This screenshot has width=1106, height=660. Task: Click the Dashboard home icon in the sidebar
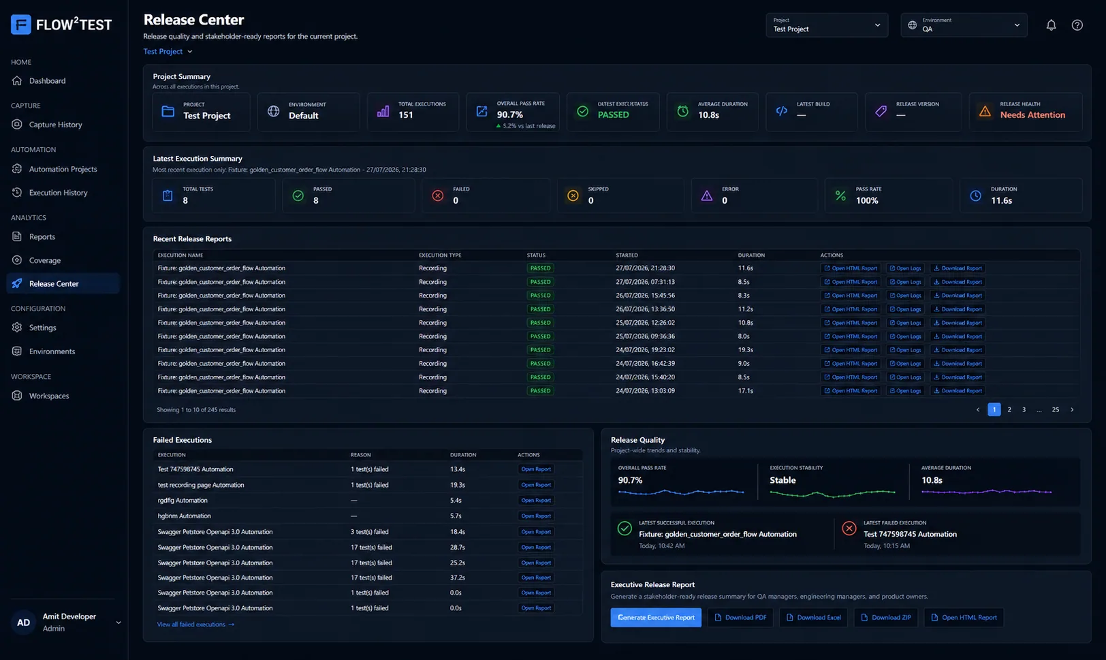click(x=17, y=80)
